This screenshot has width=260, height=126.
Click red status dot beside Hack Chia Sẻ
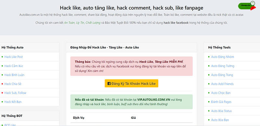2,84
